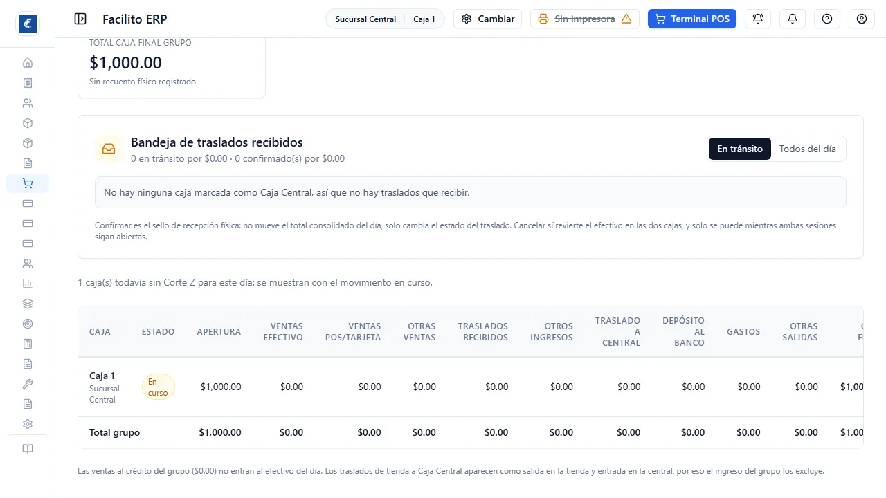Viewport: 886px width, 498px height.
Task: Click the $1,000.00 apertura value for Caja 1
Action: point(221,387)
